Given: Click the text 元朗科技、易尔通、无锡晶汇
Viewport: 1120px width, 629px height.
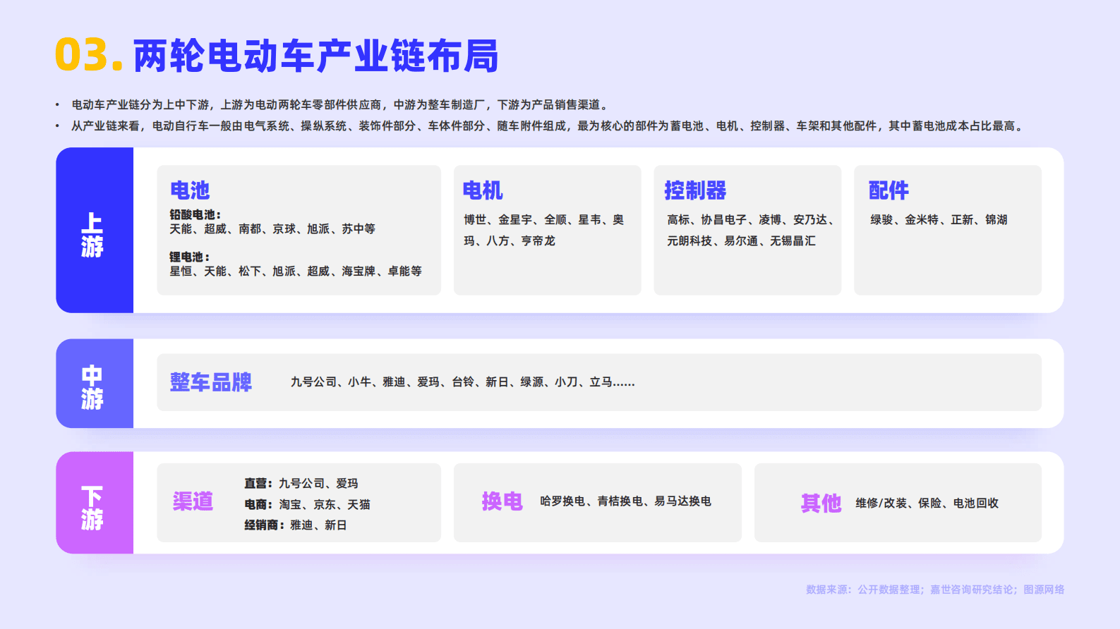Looking at the screenshot, I should pyautogui.click(x=741, y=241).
